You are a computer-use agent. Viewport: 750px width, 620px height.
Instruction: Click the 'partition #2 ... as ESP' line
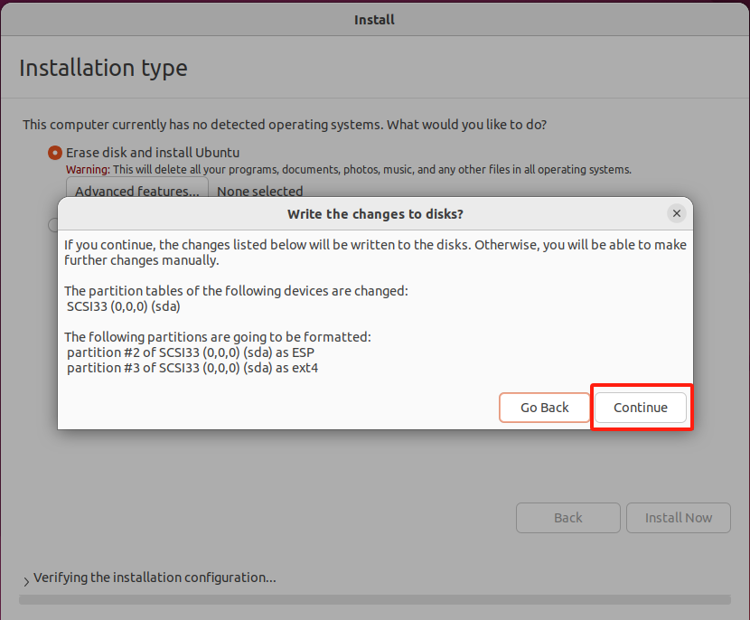(191, 352)
